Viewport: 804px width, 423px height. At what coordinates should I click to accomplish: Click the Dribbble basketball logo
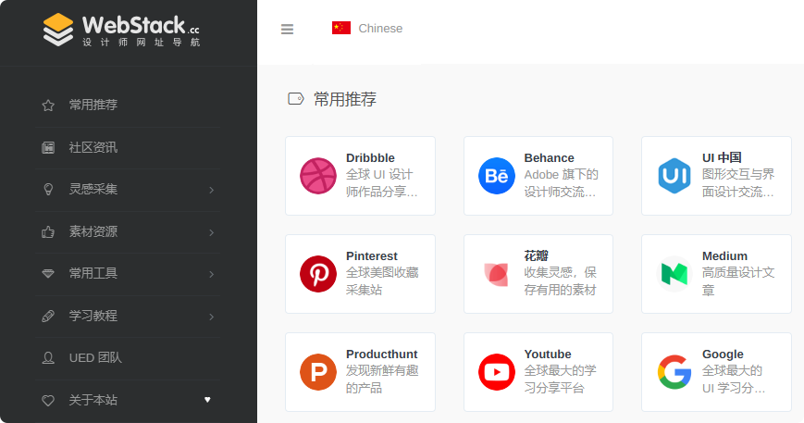point(318,176)
